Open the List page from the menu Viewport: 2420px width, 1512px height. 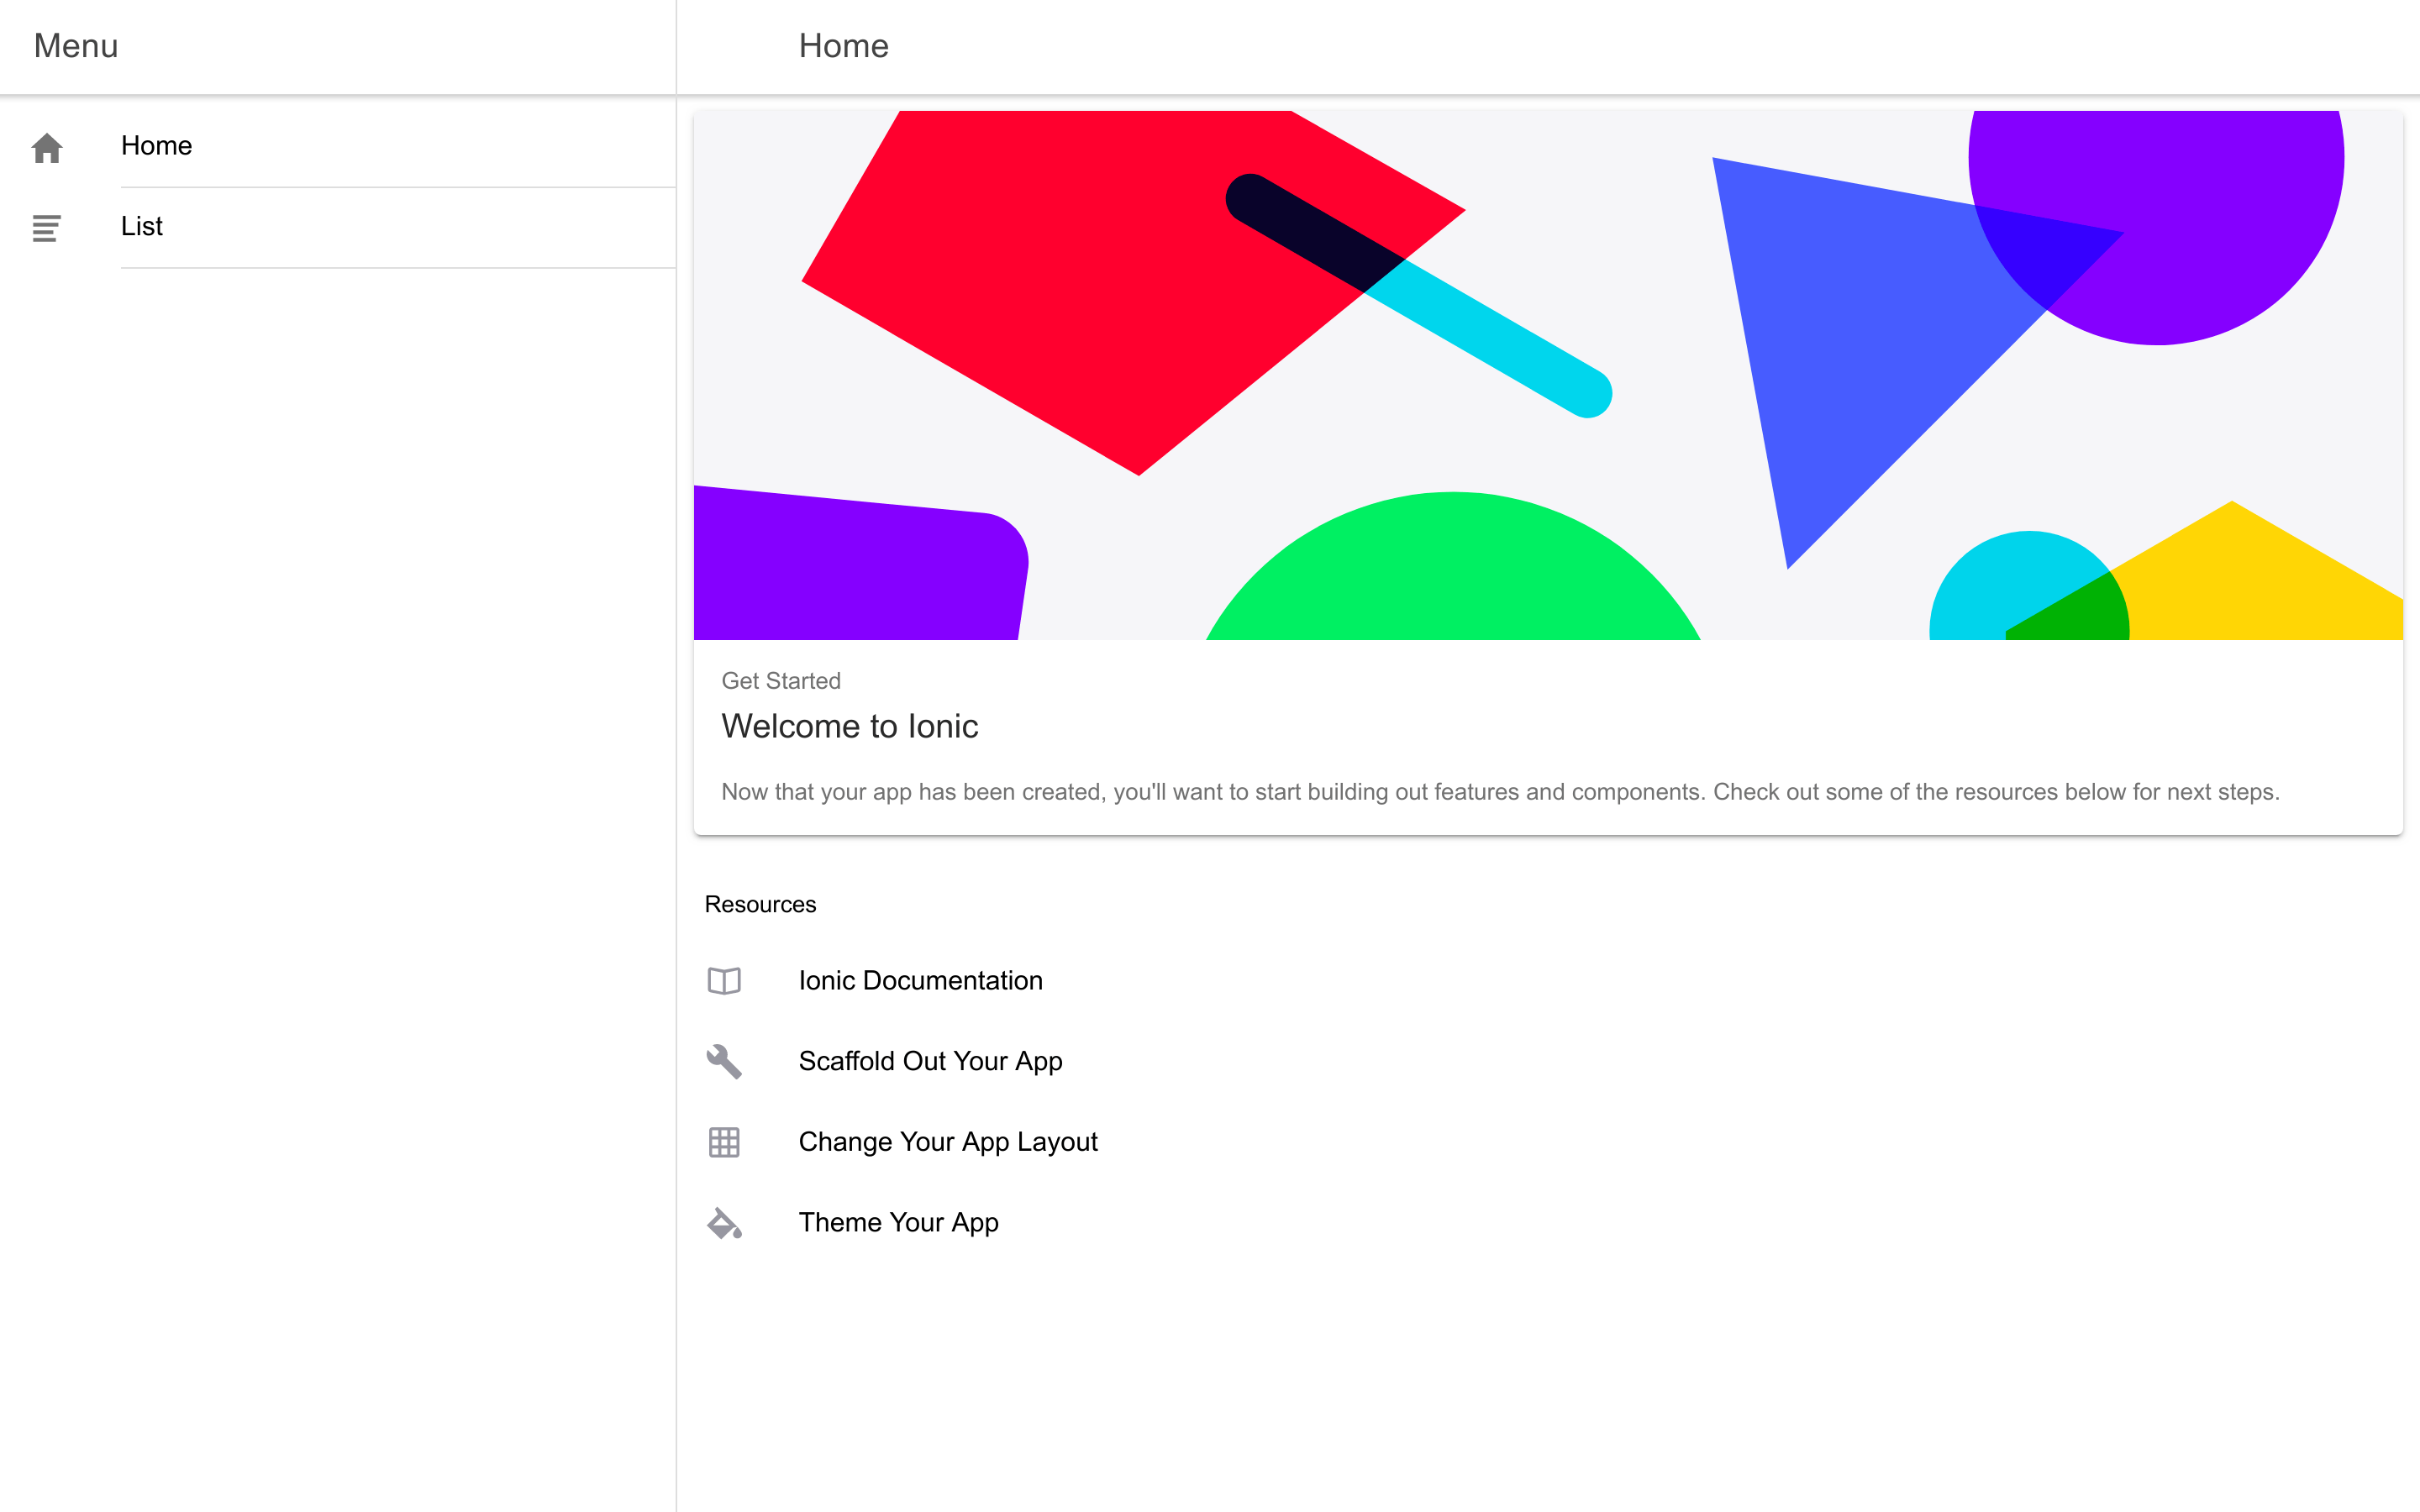click(x=141, y=226)
